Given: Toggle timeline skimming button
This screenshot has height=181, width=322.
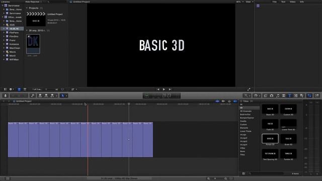Looking at the screenshot, I should (x=217, y=102).
